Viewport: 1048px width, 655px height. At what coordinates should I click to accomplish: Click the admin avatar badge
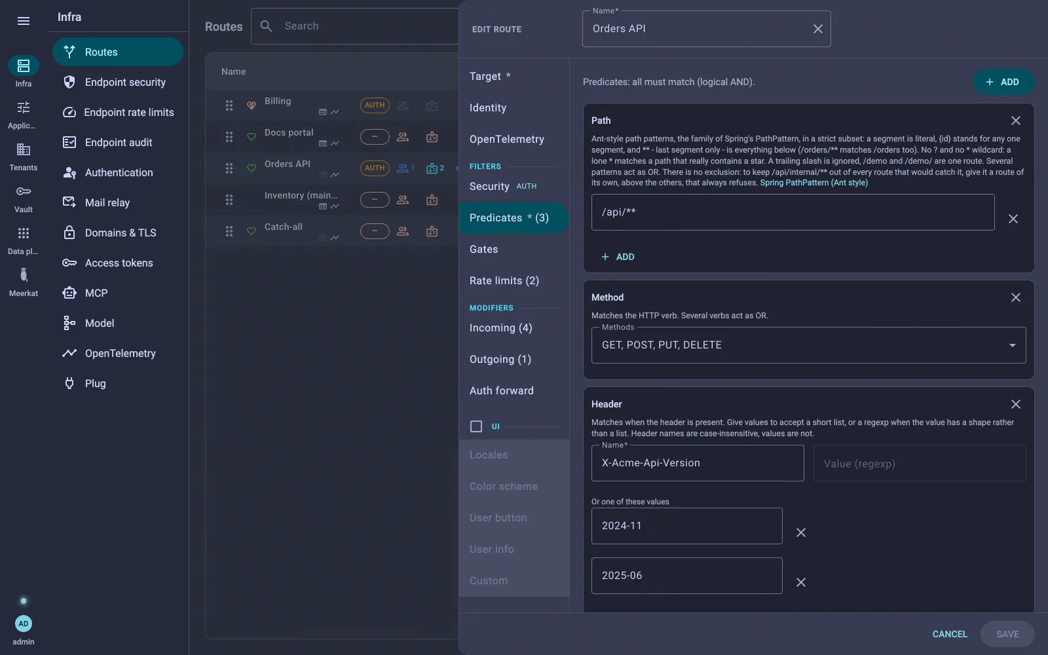(x=24, y=624)
